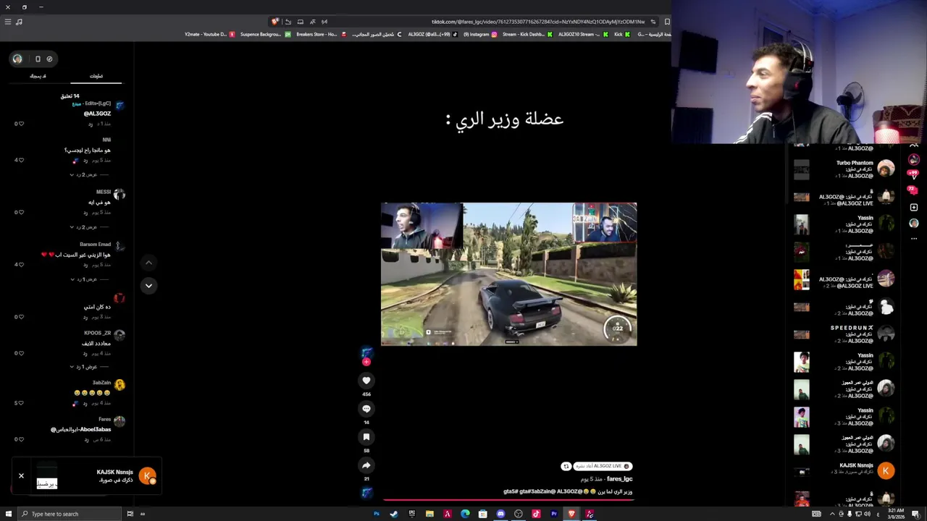Screen dimensions: 927x521
Task: Open MESSI commenter profile picture
Action: coord(119,194)
